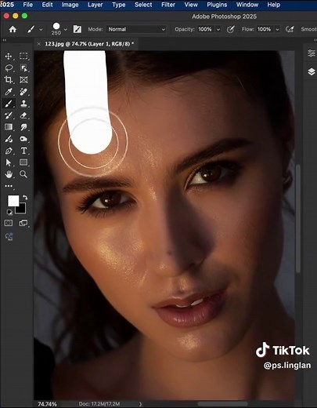Select the Eyedropper tool

pyautogui.click(x=9, y=92)
